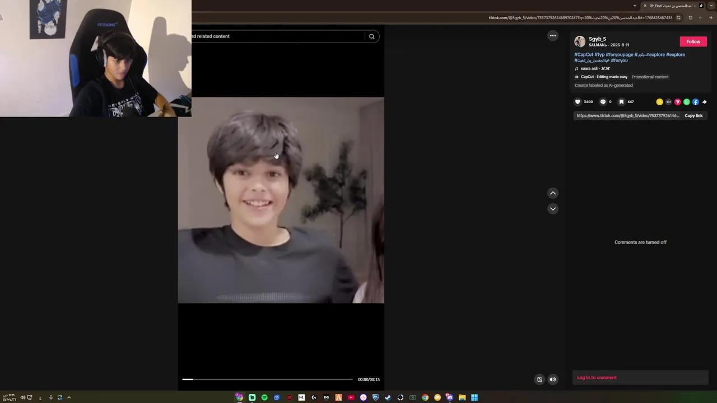The height and width of the screenshot is (403, 717).
Task: Add the video to favorites via bookmark icon
Action: [621, 101]
